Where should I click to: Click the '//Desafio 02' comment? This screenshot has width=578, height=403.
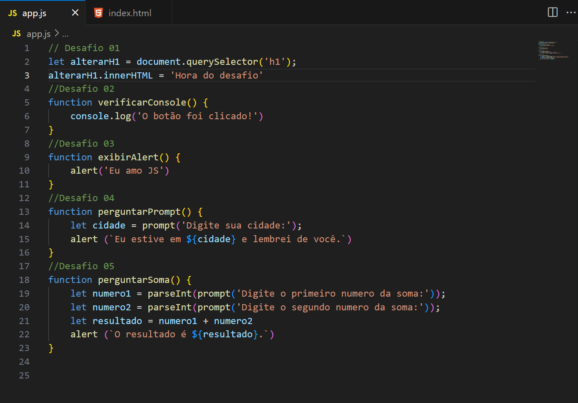[x=81, y=89]
